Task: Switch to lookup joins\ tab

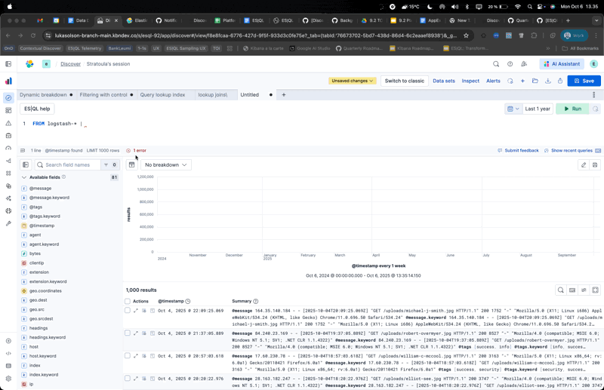Action: 213,95
